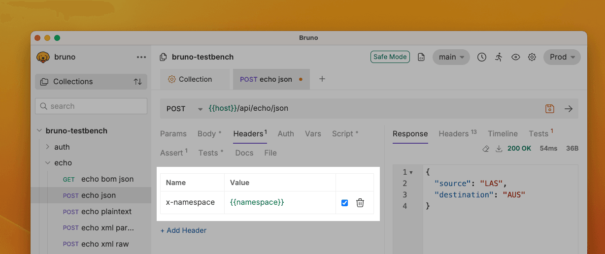Open the Timeline response tab

[x=503, y=134]
